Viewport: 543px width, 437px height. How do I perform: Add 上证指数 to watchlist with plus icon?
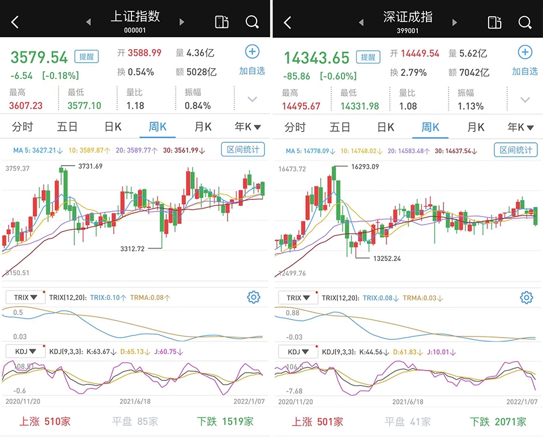point(252,51)
